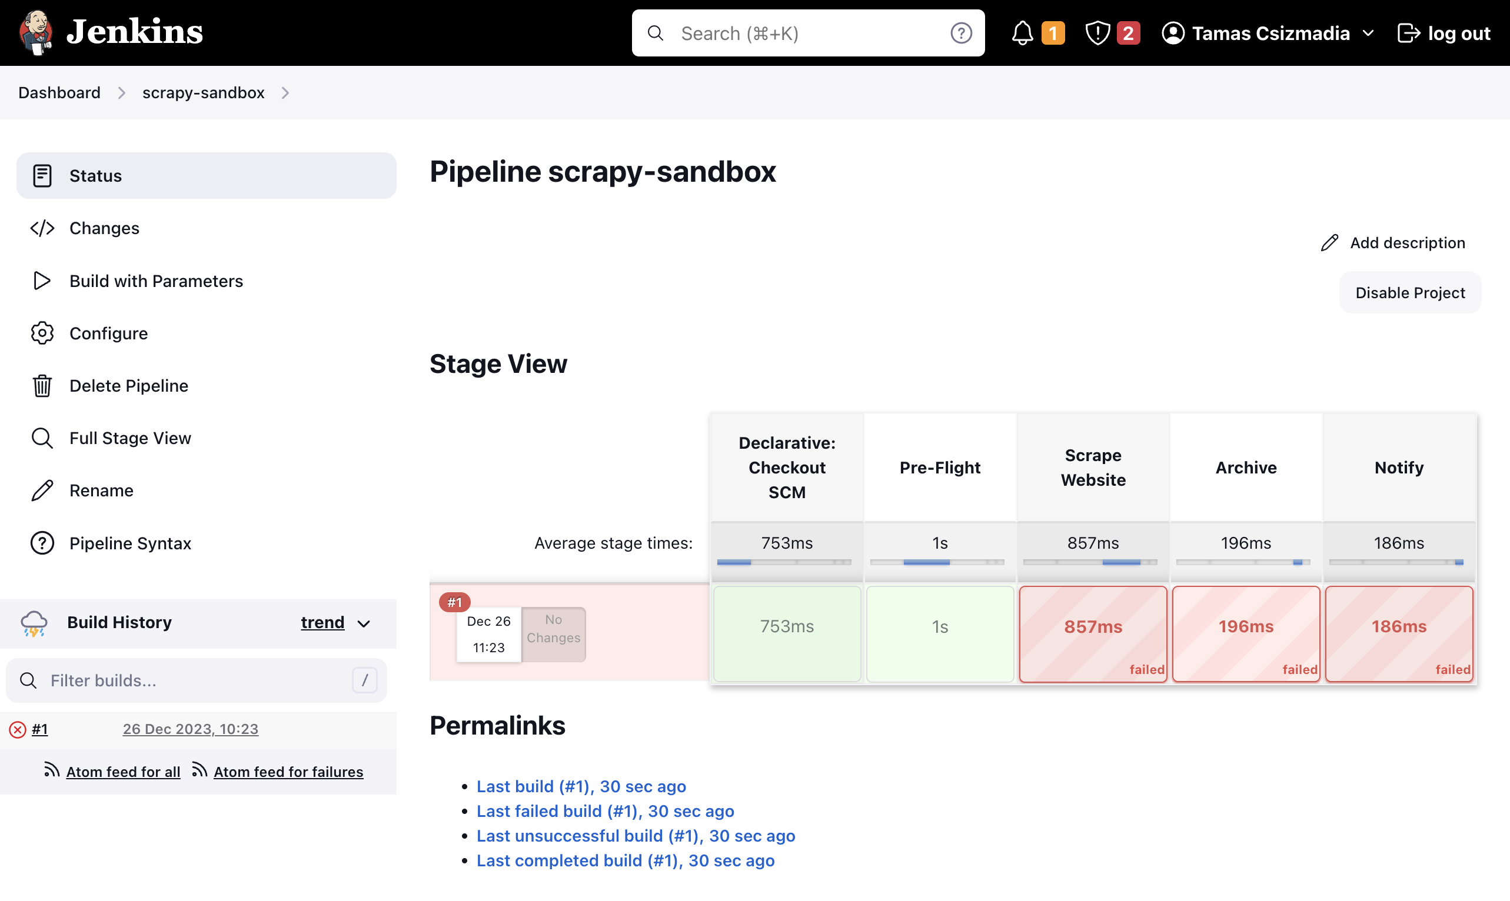Click the failed build status icon next to #1
Image resolution: width=1510 pixels, height=901 pixels.
(17, 729)
